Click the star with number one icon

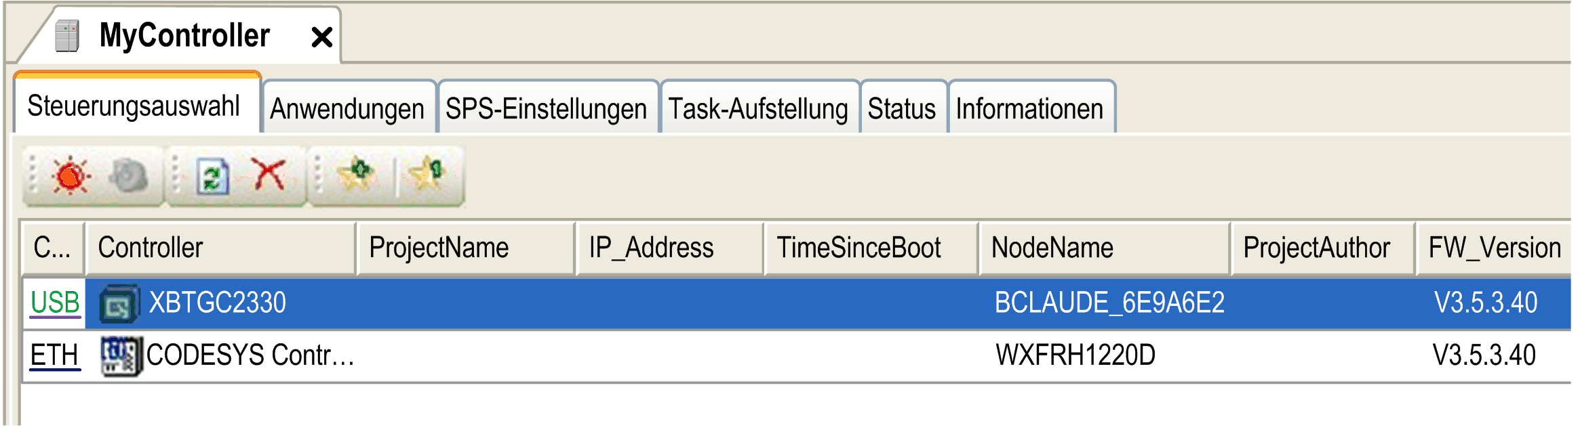(x=429, y=175)
